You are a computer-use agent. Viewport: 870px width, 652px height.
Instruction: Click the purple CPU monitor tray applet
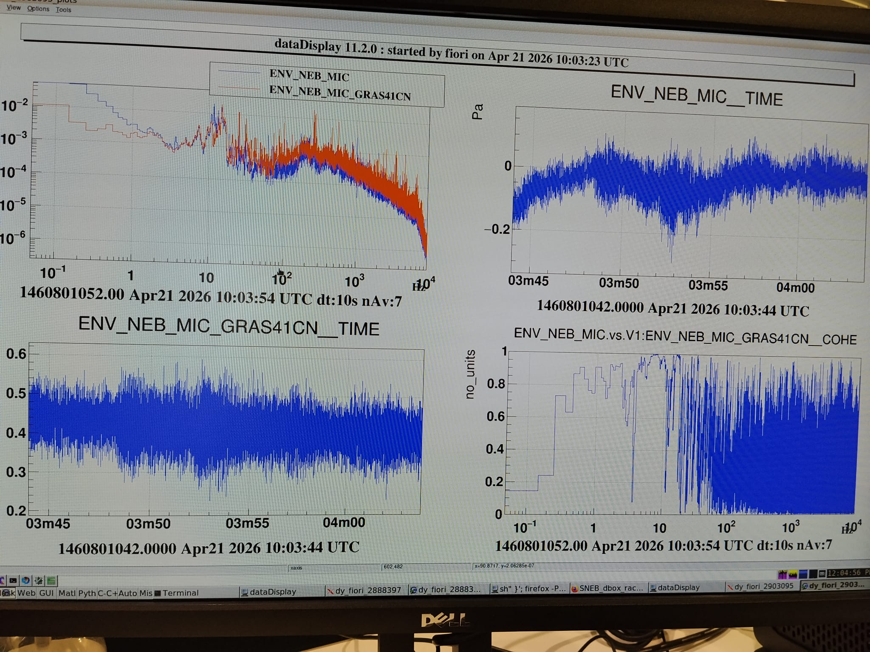[782, 574]
